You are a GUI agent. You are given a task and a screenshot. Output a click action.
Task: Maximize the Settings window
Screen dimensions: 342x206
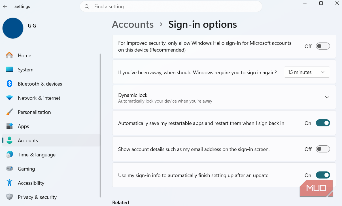[321, 3]
